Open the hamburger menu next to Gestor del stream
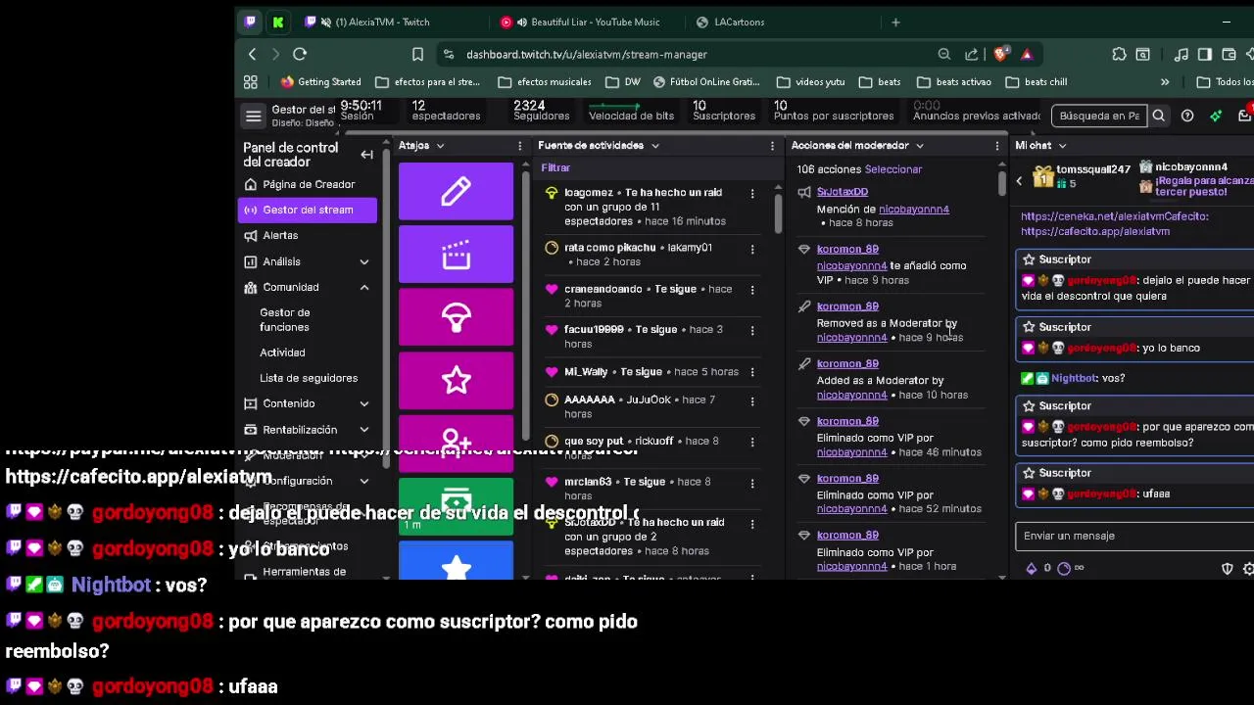The width and height of the screenshot is (1254, 705). pyautogui.click(x=254, y=117)
